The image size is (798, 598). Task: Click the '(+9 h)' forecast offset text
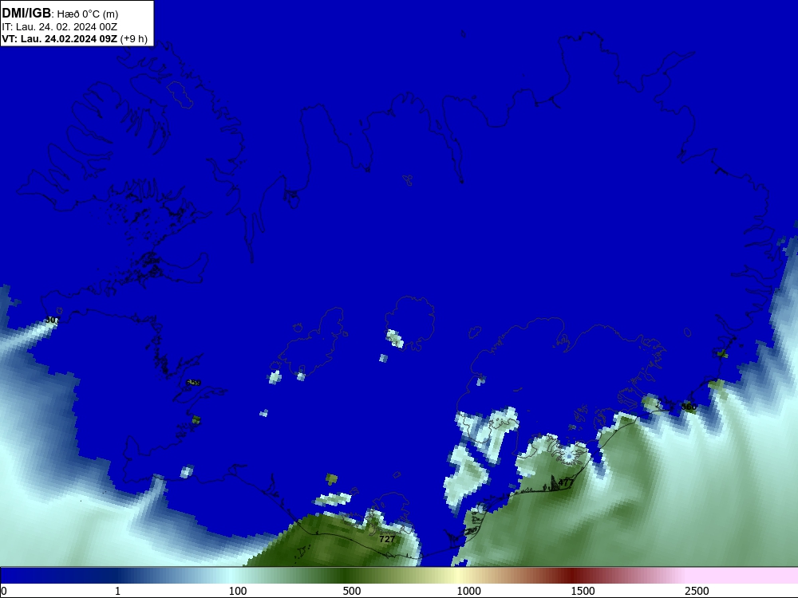click(134, 39)
